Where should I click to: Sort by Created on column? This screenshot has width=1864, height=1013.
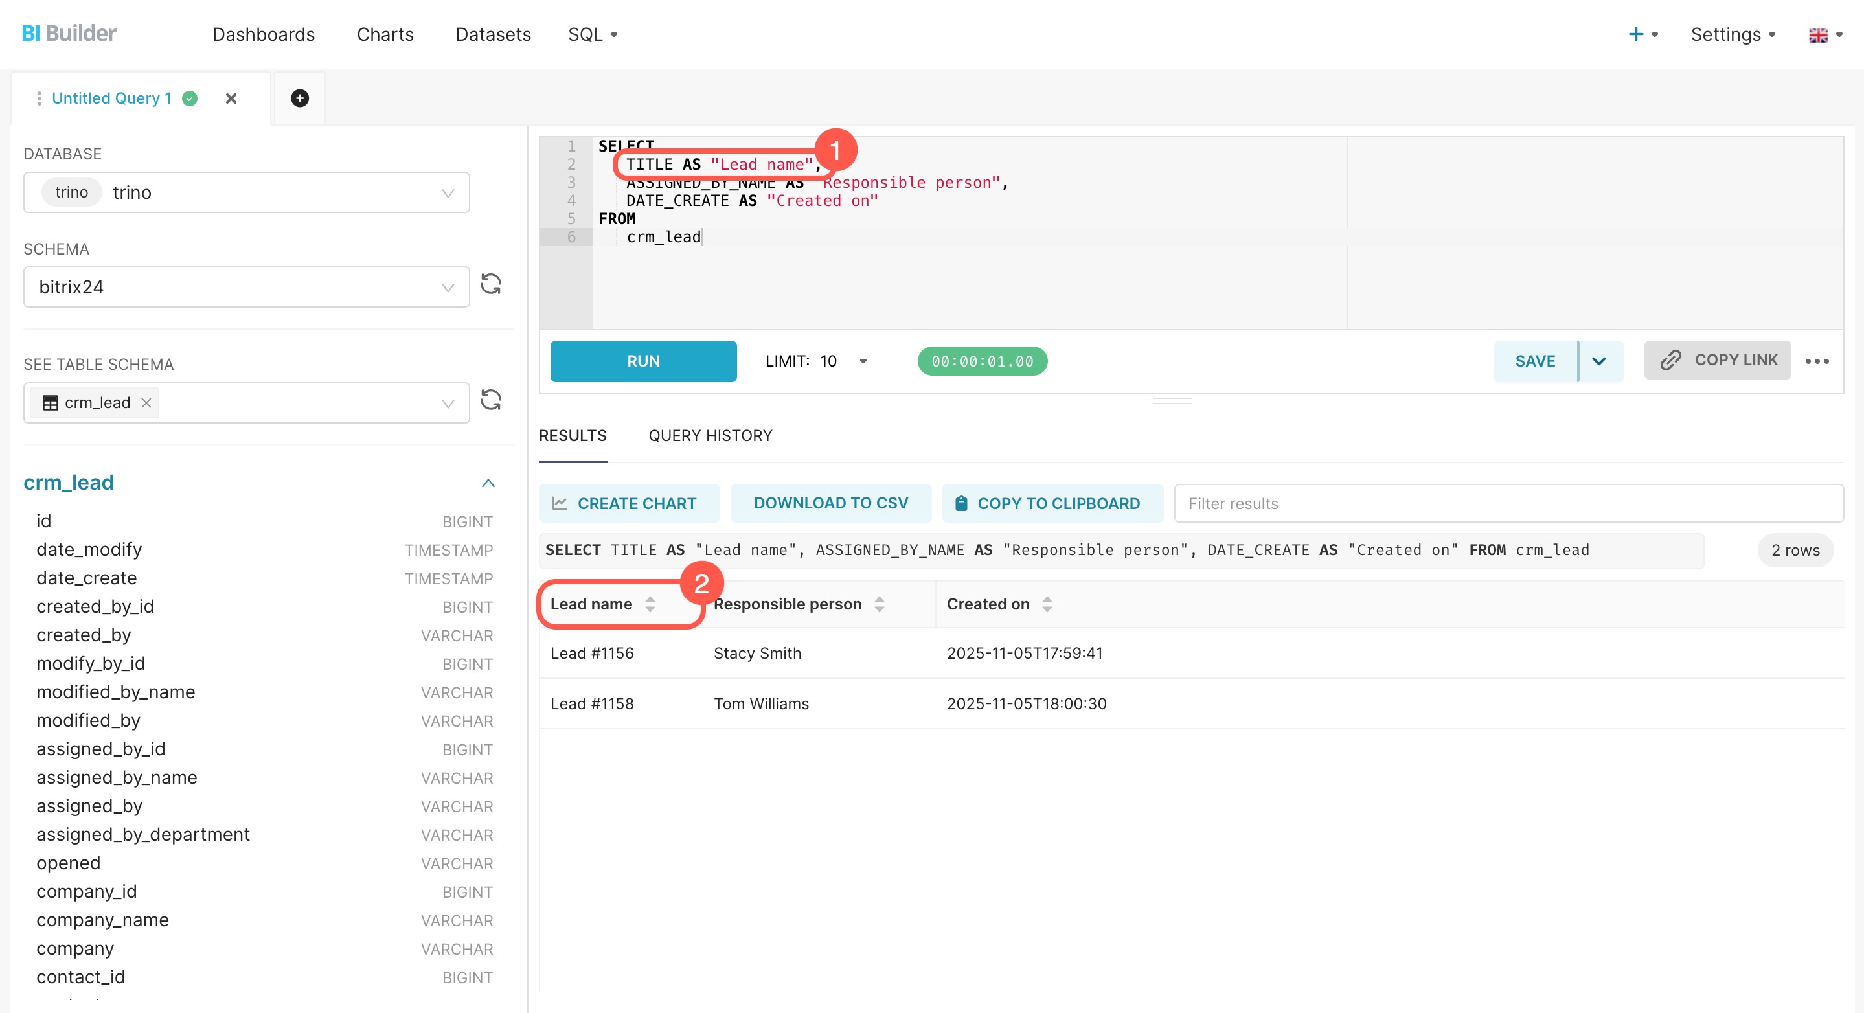(1047, 604)
